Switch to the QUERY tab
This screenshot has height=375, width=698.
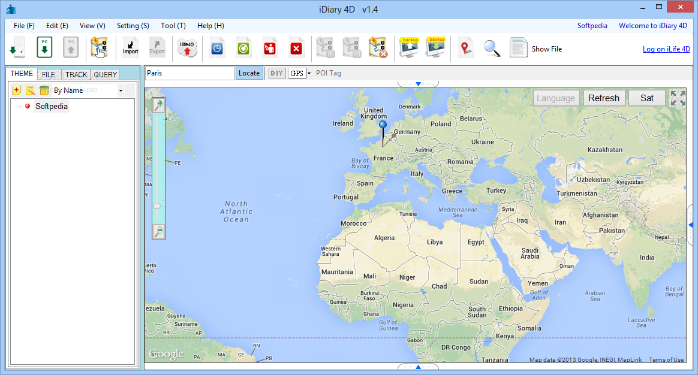coord(105,75)
